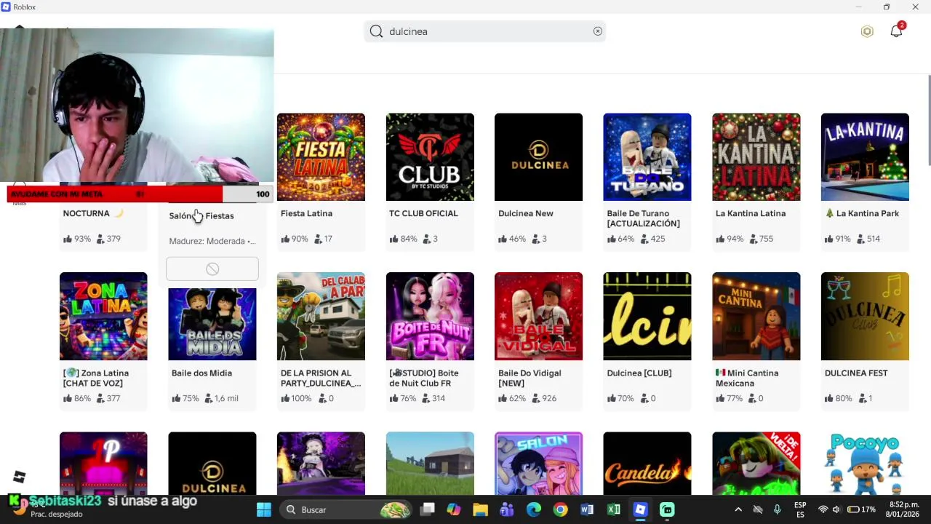Open Wi-Fi network tray icon
Screen dimensions: 931x524
(x=823, y=509)
